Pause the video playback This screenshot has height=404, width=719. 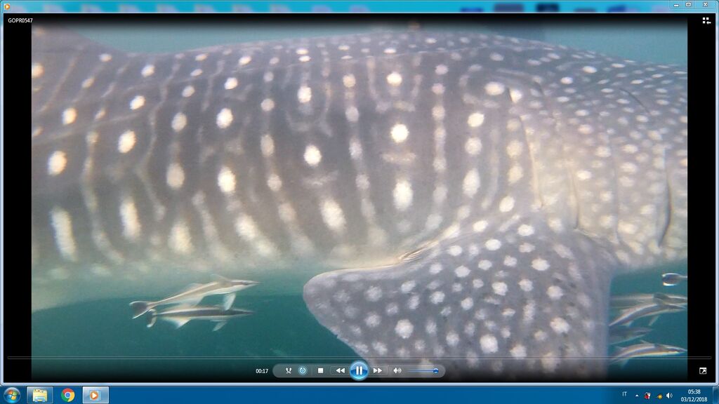pos(359,370)
